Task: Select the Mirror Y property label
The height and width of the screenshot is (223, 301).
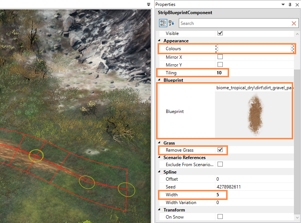Action: point(174,65)
